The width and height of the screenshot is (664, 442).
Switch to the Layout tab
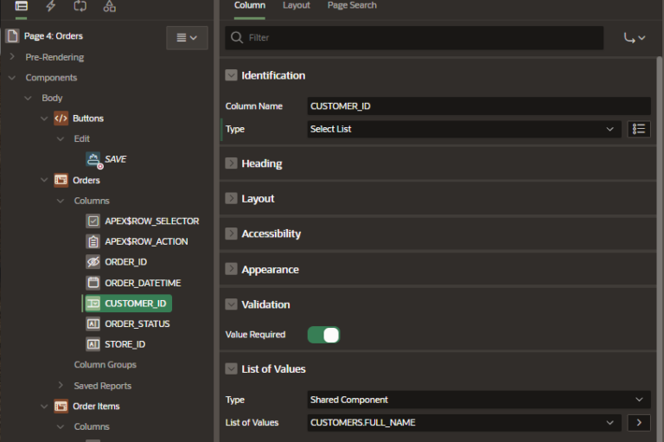click(296, 5)
